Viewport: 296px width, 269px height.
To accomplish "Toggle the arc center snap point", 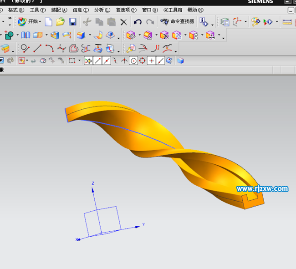I will tap(133, 61).
